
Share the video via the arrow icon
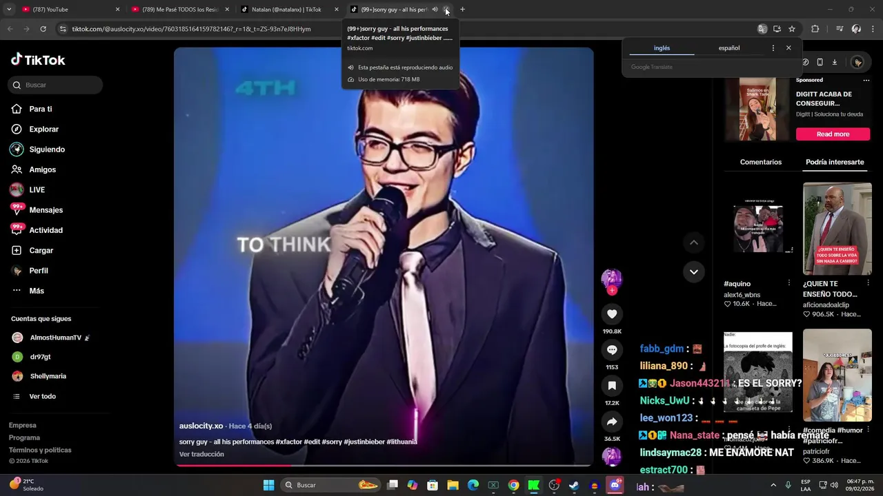coord(612,422)
